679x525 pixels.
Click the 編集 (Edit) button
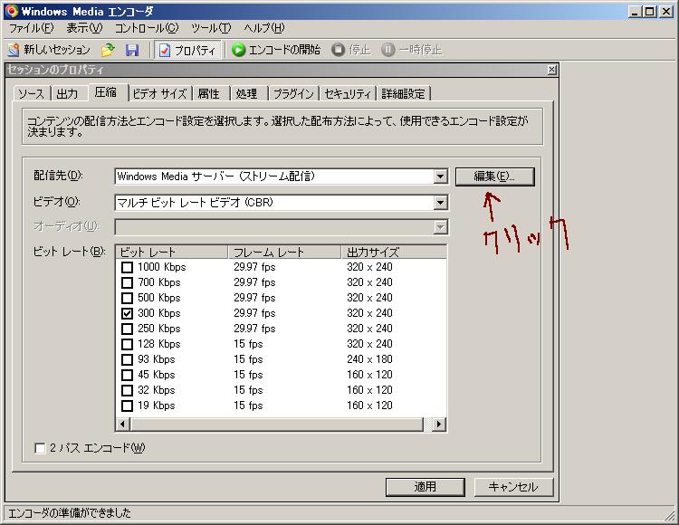coord(494,177)
